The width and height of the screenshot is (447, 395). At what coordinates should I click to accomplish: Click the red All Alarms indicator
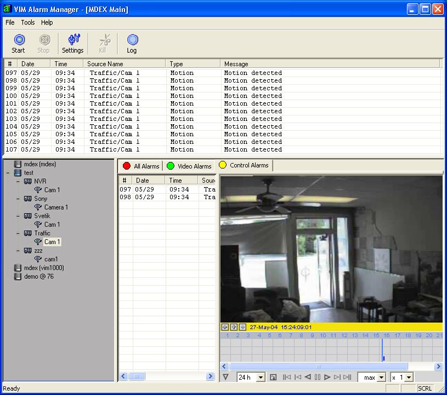(x=127, y=166)
